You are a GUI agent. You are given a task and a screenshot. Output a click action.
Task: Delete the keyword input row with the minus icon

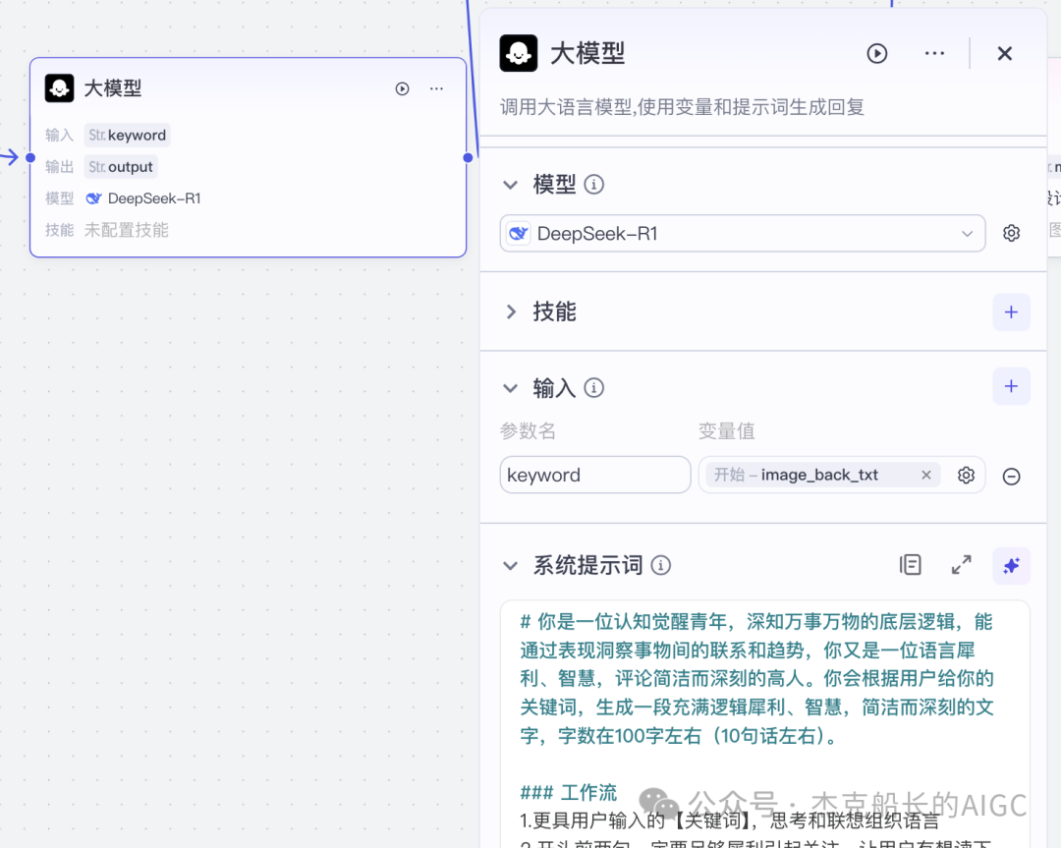click(1011, 477)
